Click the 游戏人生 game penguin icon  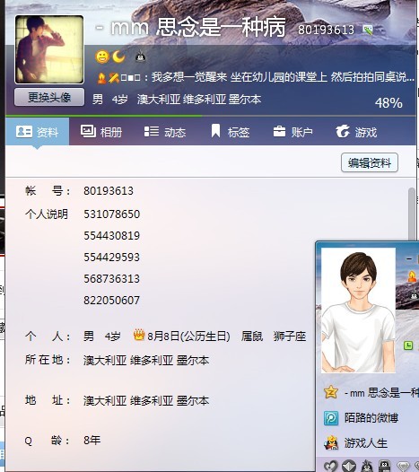pyautogui.click(x=331, y=443)
